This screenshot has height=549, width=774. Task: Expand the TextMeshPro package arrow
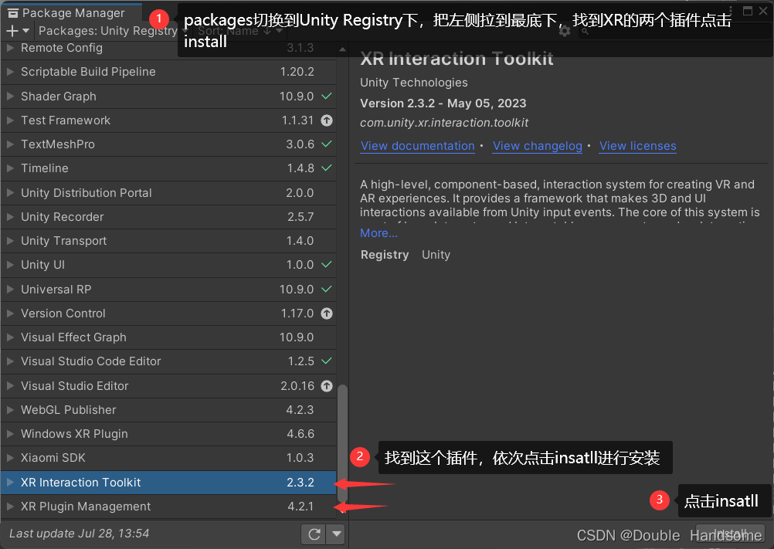(x=10, y=144)
